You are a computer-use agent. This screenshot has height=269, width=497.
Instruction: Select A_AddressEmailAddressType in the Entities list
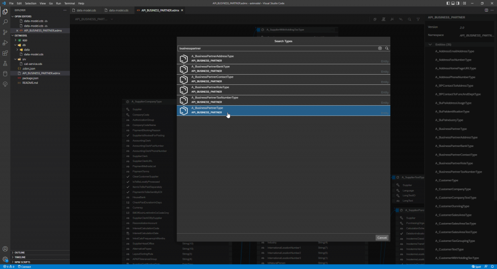(454, 51)
